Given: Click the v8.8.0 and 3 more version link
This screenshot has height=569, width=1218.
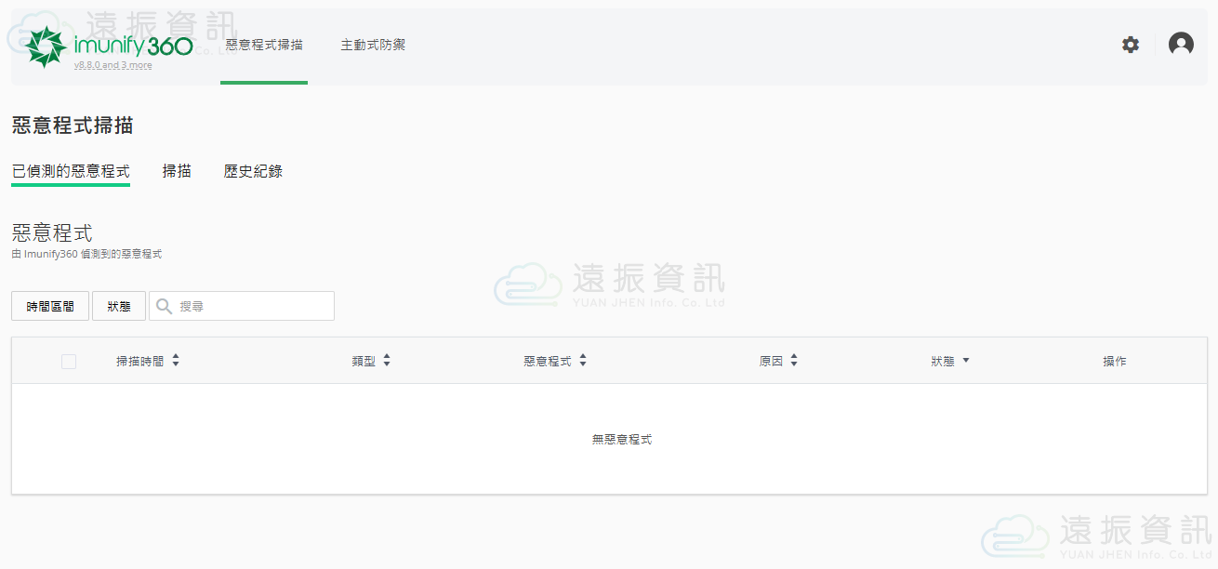Looking at the screenshot, I should 113,65.
